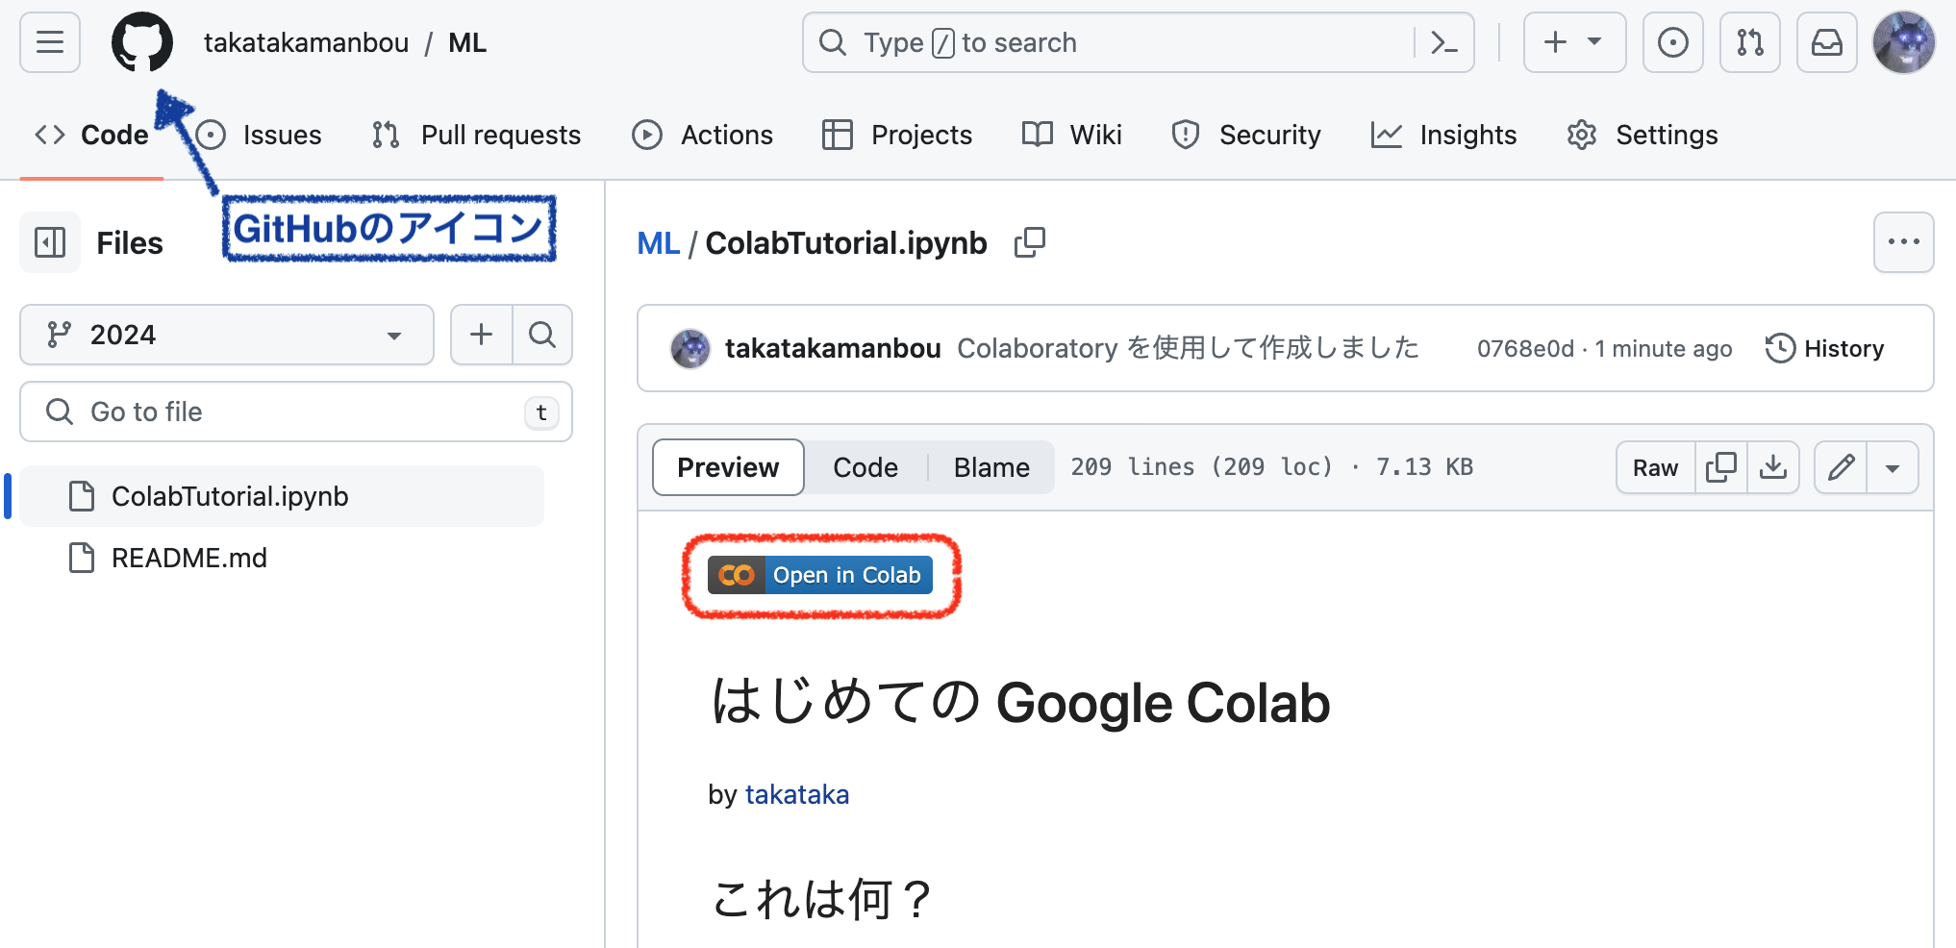Copy the file path icon

pyautogui.click(x=1029, y=242)
